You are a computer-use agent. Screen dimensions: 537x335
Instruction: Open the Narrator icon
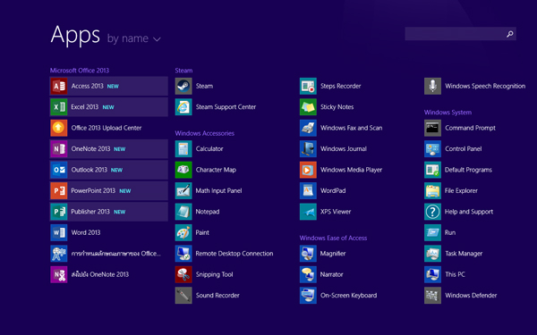tap(308, 274)
